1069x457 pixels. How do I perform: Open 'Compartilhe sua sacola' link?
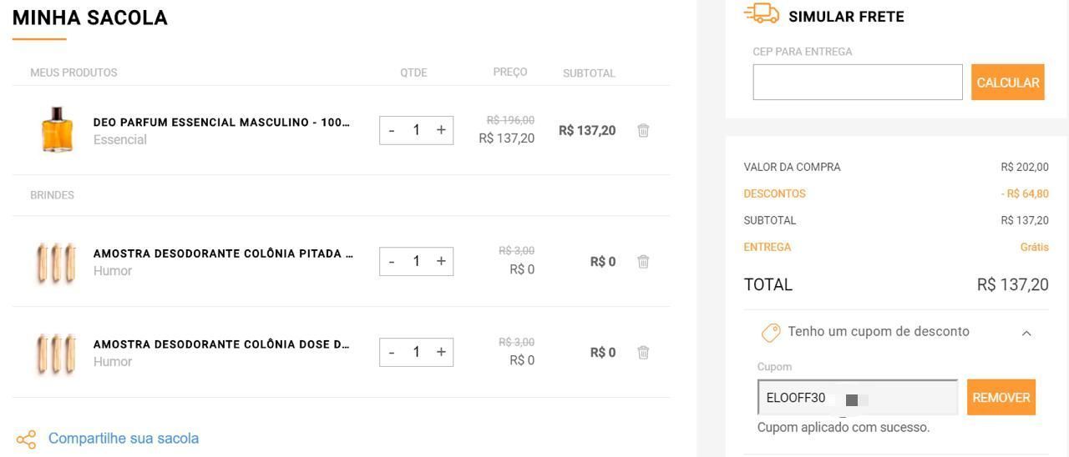(x=124, y=439)
